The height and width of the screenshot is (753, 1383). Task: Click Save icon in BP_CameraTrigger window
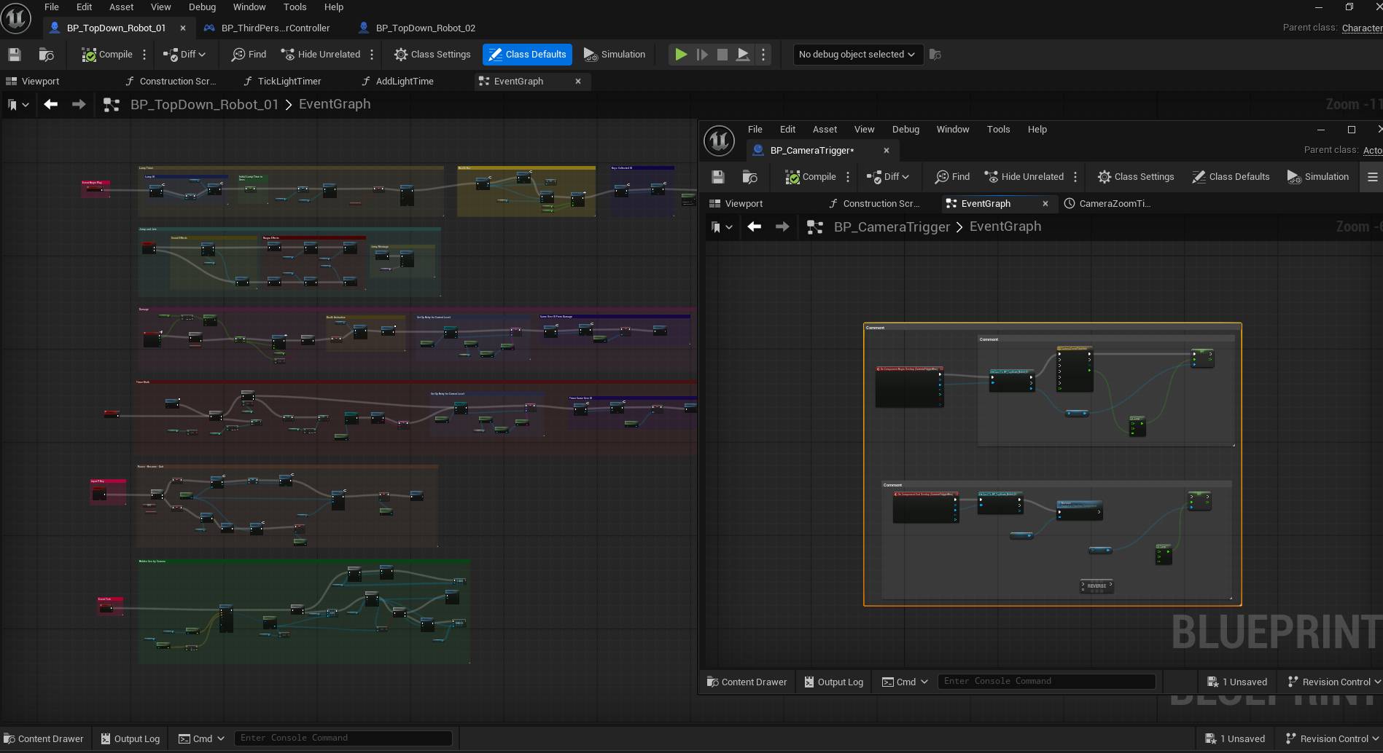718,177
